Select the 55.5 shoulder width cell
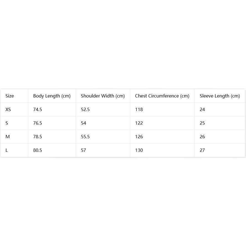Image resolution: width=246 pixels, height=246 pixels. coord(85,137)
